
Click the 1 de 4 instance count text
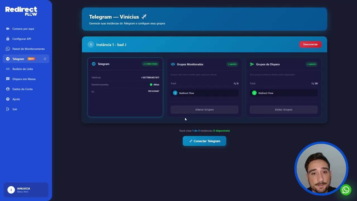pos(196,131)
